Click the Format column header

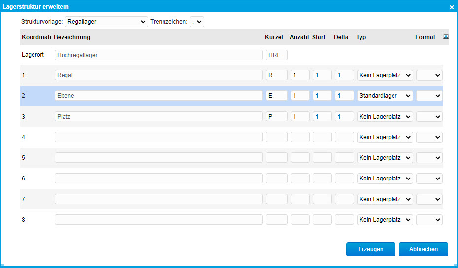[x=425, y=37]
